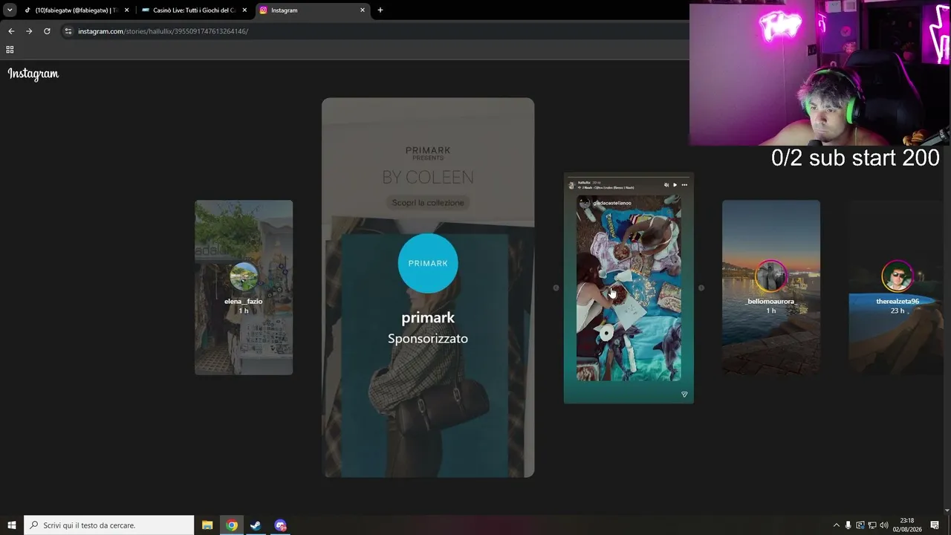Image resolution: width=951 pixels, height=535 pixels.
Task: Open the hallullix profile picture in story header
Action: 572,184
